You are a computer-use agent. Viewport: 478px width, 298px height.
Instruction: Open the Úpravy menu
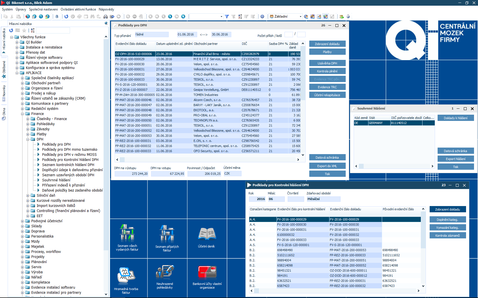coord(21,9)
